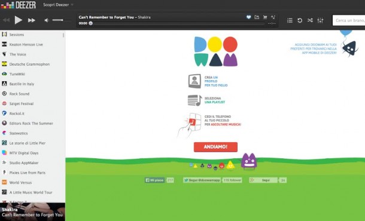Viewport: 365px width, 221px height.
Task: Click the red ANDIAMO! button
Action: tap(215, 147)
